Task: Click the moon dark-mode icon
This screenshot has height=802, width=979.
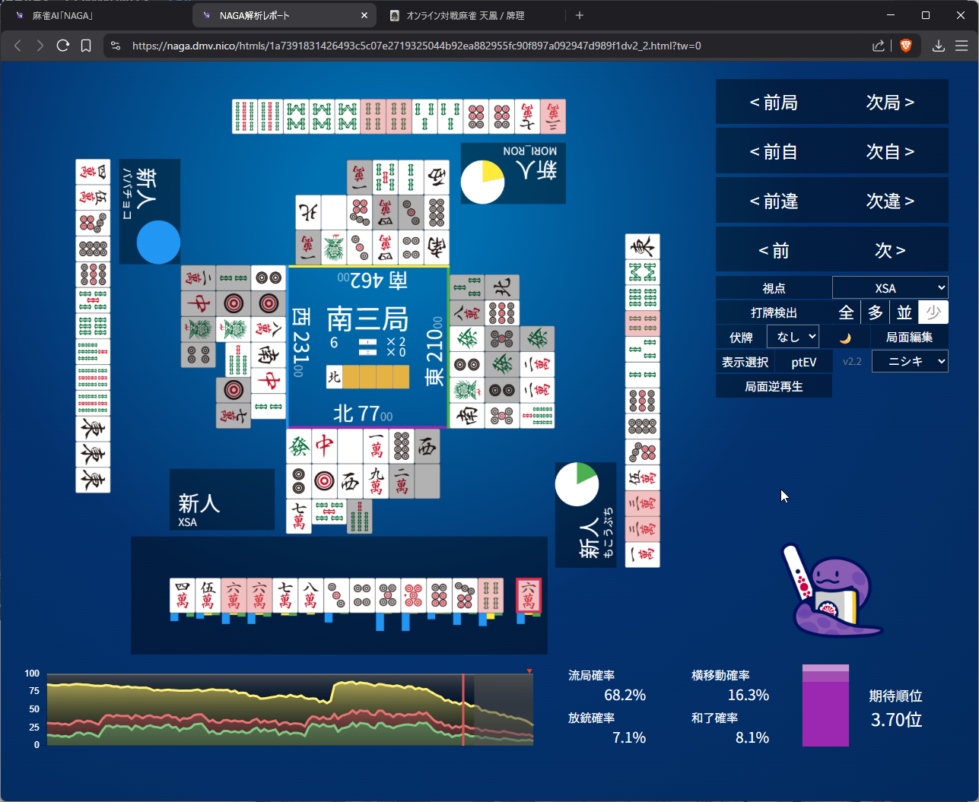Action: 845,338
